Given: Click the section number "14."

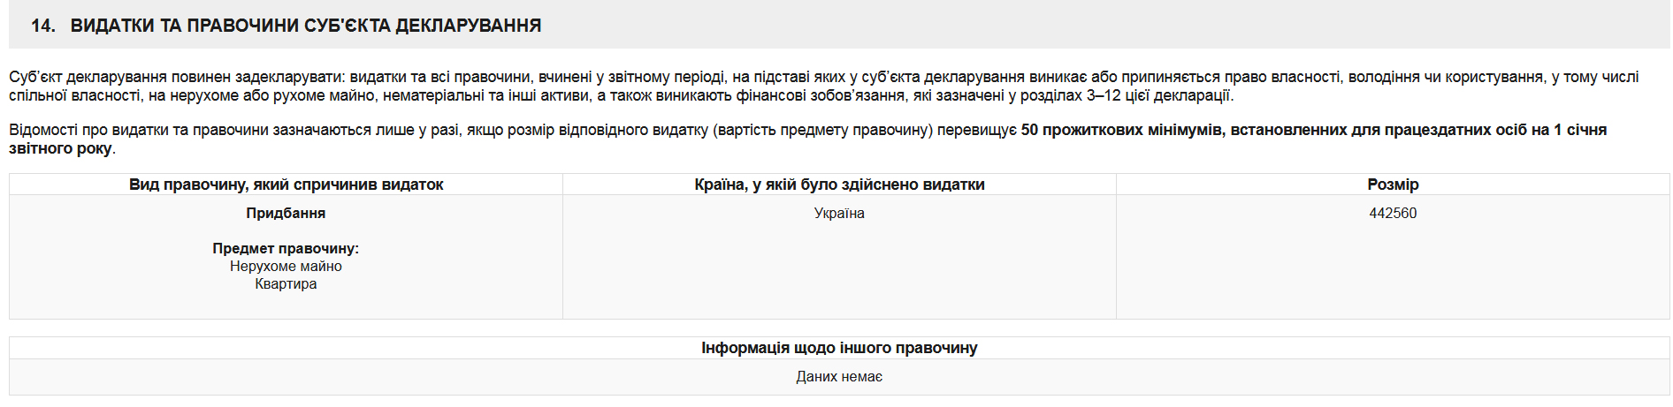Looking at the screenshot, I should 42,26.
